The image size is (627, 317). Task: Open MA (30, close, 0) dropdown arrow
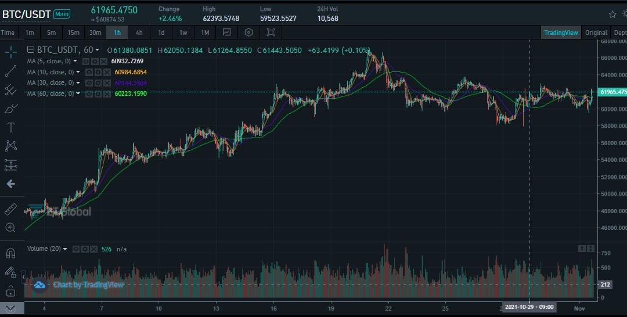(x=78, y=83)
